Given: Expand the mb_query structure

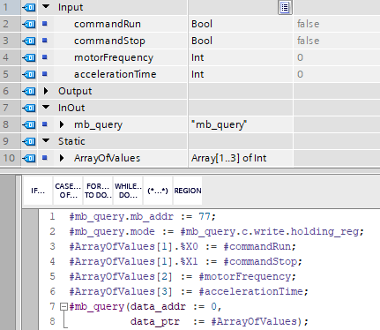Looking at the screenshot, I should pos(62,124).
